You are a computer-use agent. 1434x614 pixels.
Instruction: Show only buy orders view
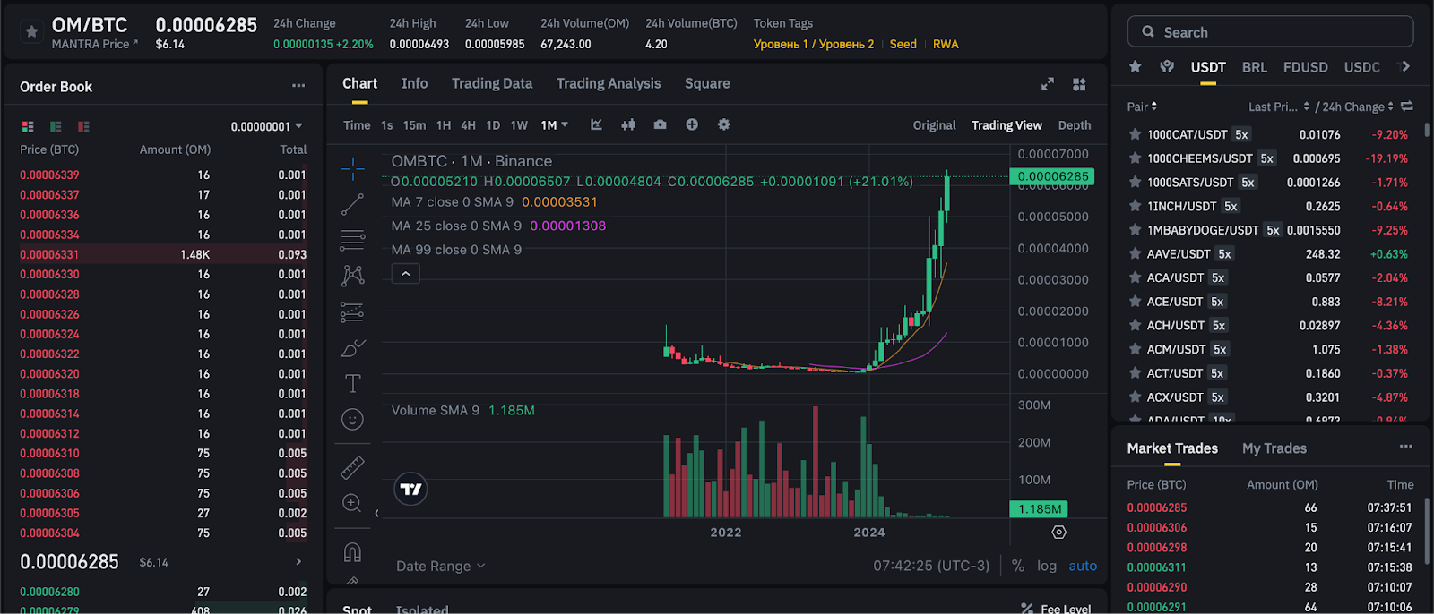56,126
